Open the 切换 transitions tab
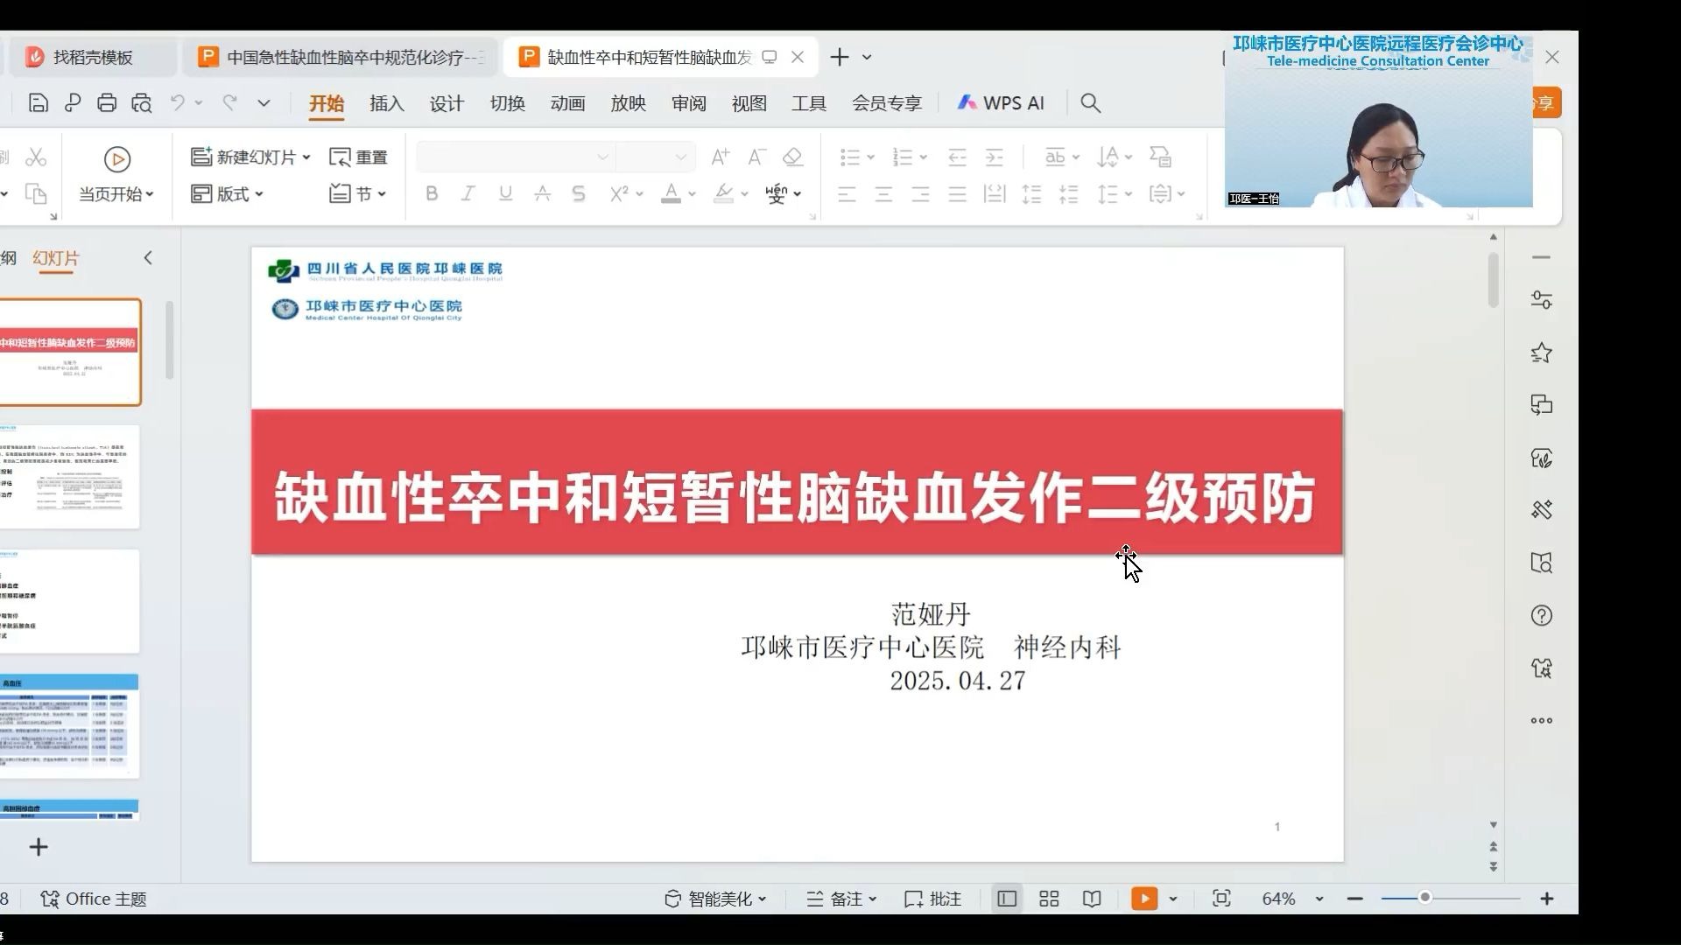This screenshot has width=1681, height=945. click(508, 103)
